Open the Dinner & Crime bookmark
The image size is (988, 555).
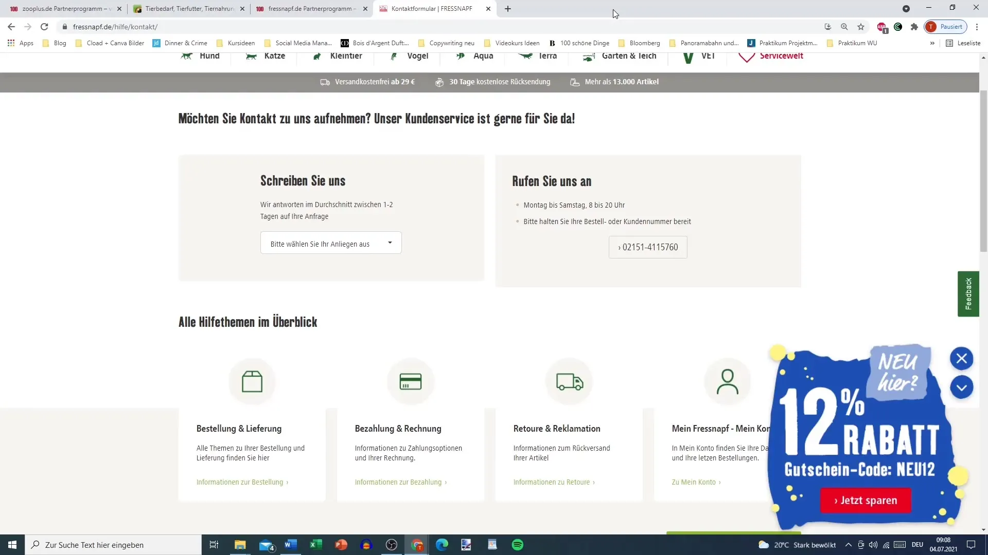180,43
